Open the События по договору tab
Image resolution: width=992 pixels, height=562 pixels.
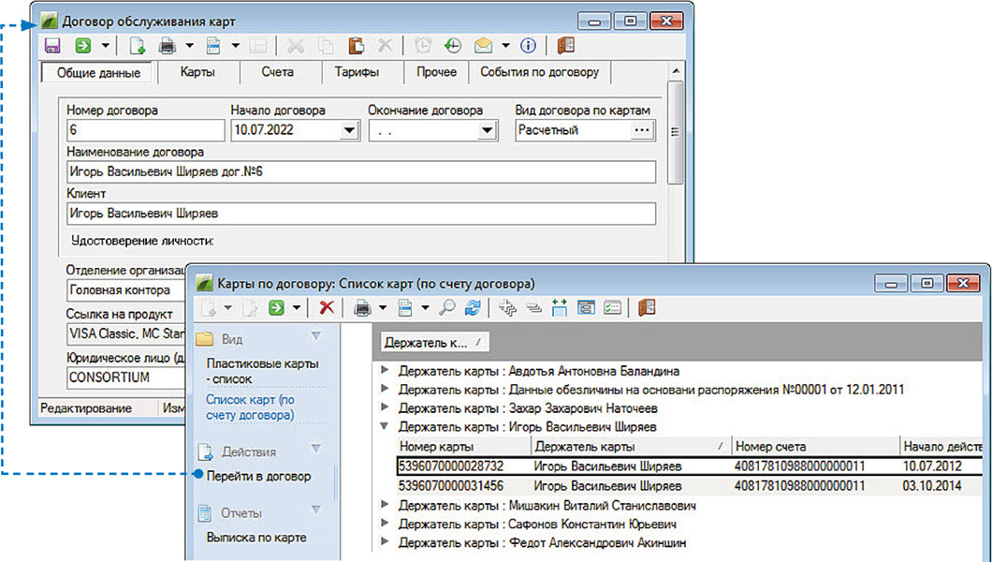(x=539, y=72)
